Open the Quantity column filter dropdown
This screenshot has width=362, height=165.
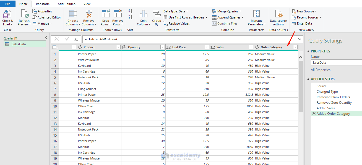click(x=162, y=47)
